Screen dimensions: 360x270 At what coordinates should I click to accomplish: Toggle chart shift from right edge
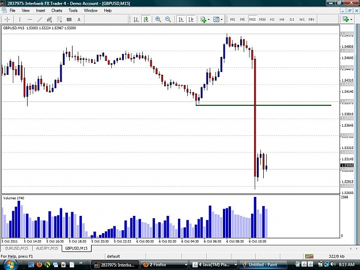(x=191, y=20)
